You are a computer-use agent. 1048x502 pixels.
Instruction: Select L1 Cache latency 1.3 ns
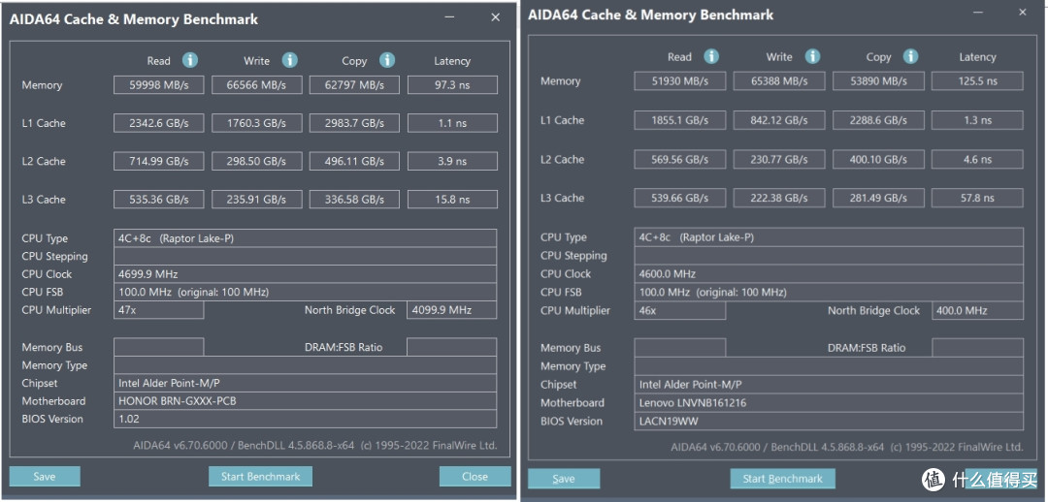(x=978, y=121)
